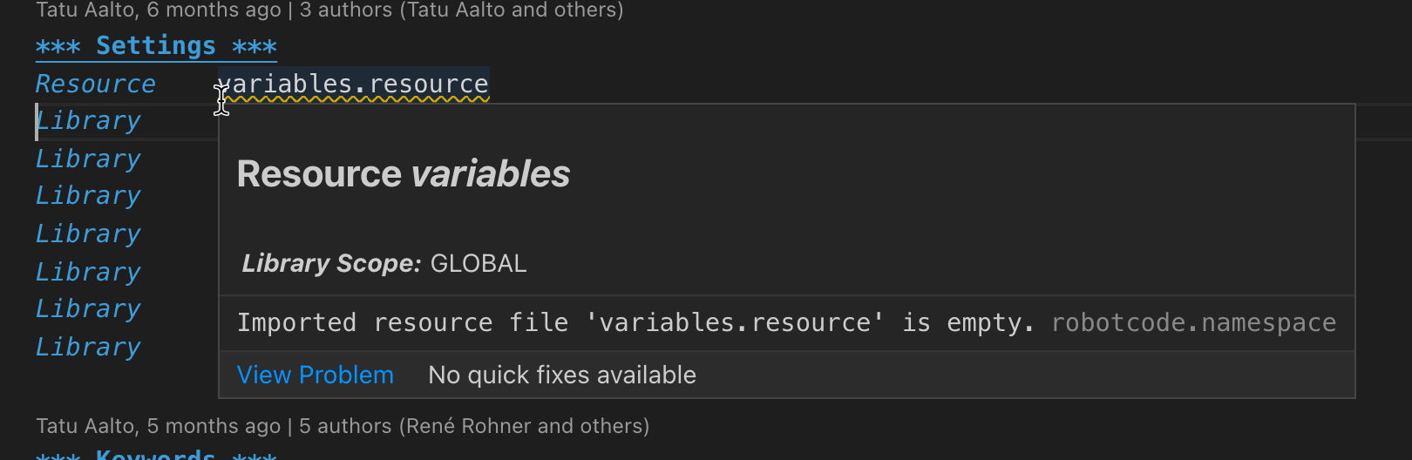1412x460 pixels.
Task: Click the Library line directly below Resource
Action: click(x=88, y=121)
